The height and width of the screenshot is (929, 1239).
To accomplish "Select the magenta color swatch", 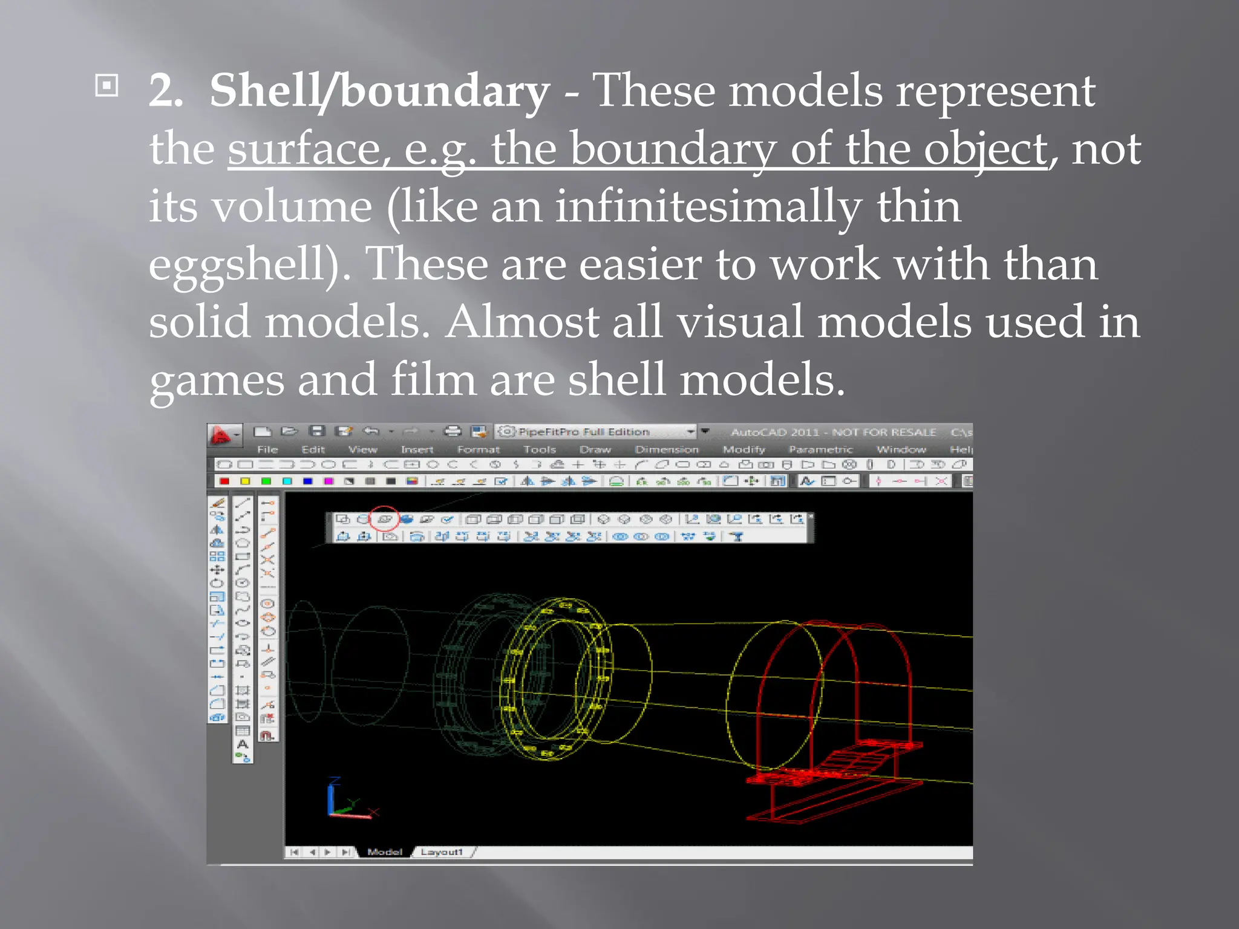I will click(329, 481).
